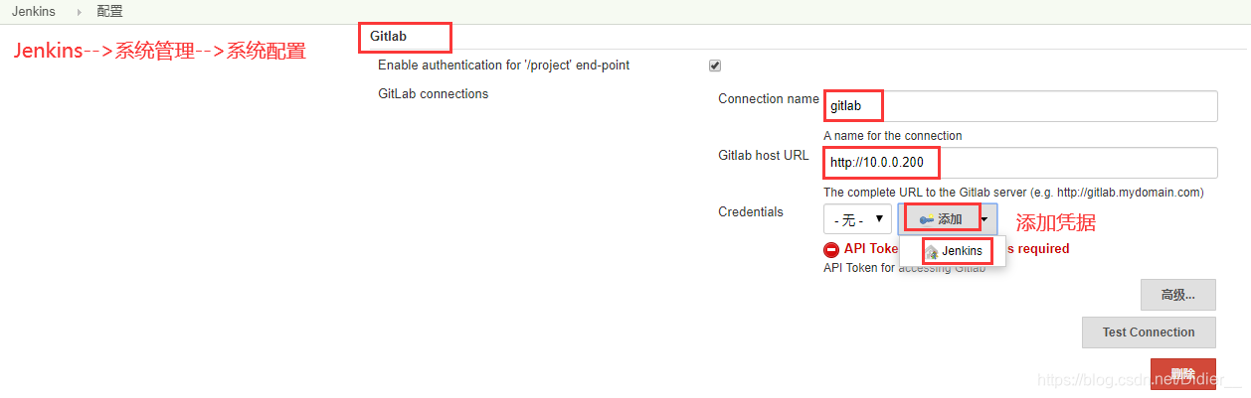This screenshot has height=398, width=1251.
Task: Click the 添加 credentials button
Action: 948,219
